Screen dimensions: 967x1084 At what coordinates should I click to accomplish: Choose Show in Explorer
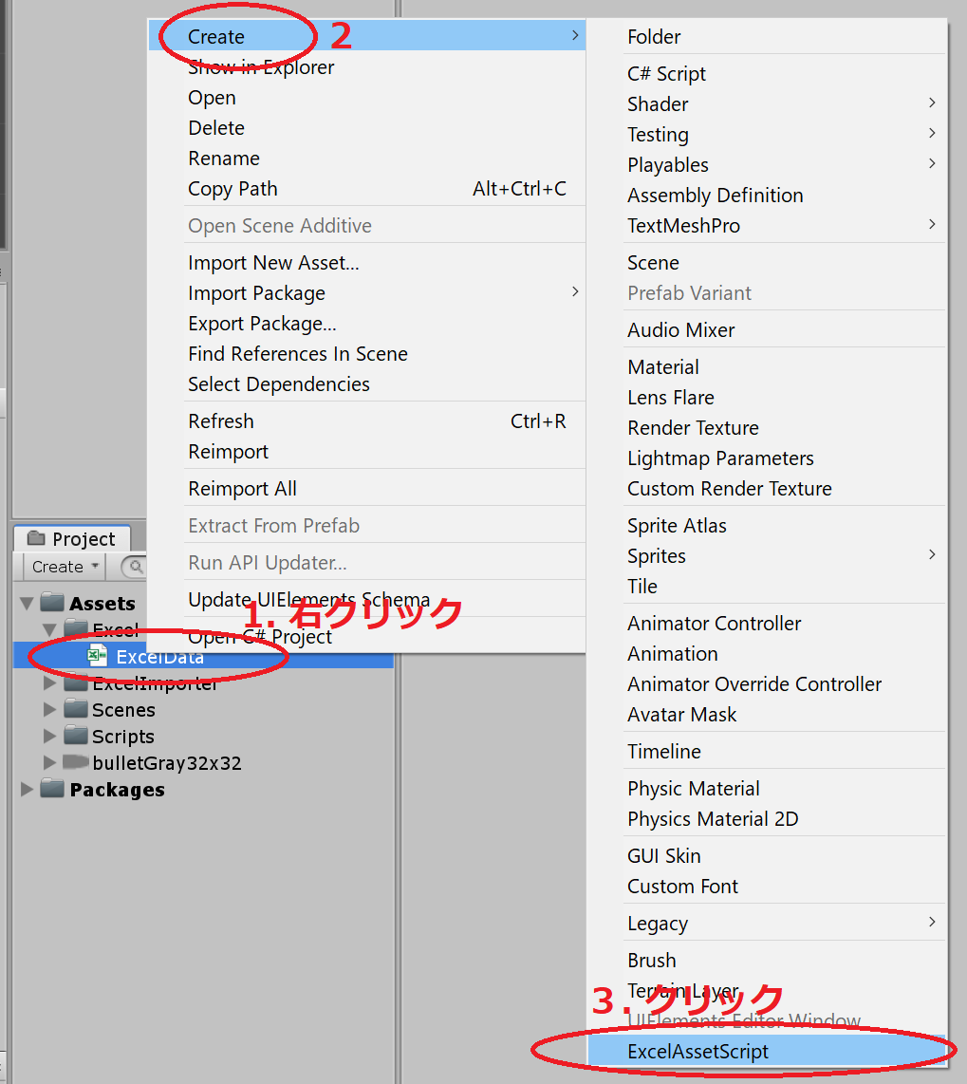[x=367, y=67]
